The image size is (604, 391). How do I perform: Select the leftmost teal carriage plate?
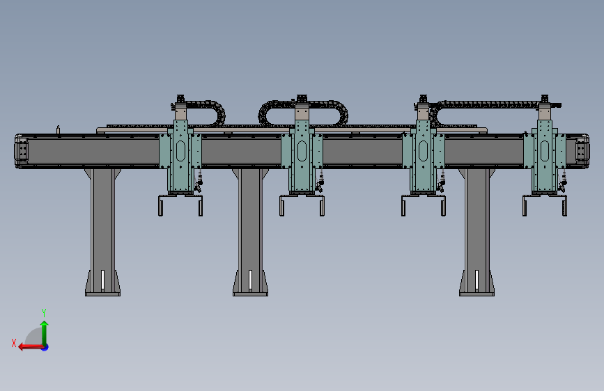[180, 156]
